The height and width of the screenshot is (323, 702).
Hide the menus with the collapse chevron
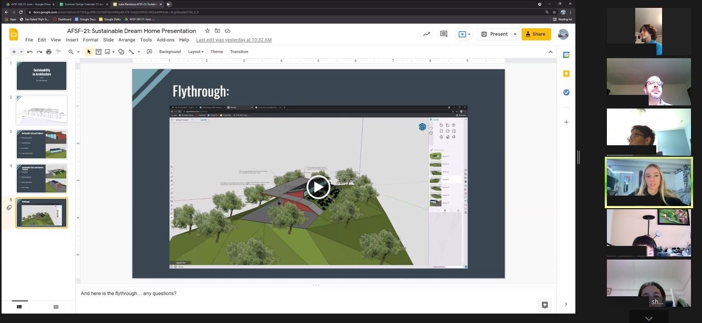(x=550, y=52)
